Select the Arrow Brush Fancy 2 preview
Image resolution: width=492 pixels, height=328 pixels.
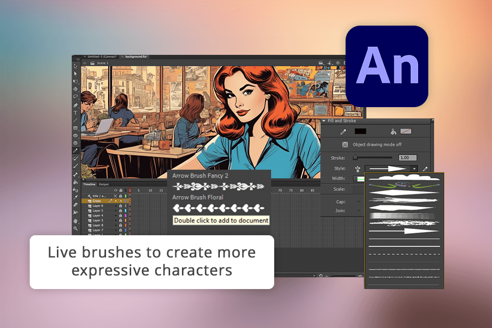click(x=218, y=187)
